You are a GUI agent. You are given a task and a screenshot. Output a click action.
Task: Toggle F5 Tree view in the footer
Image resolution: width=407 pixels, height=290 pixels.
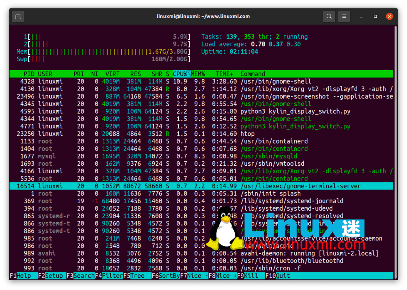tap(137, 276)
